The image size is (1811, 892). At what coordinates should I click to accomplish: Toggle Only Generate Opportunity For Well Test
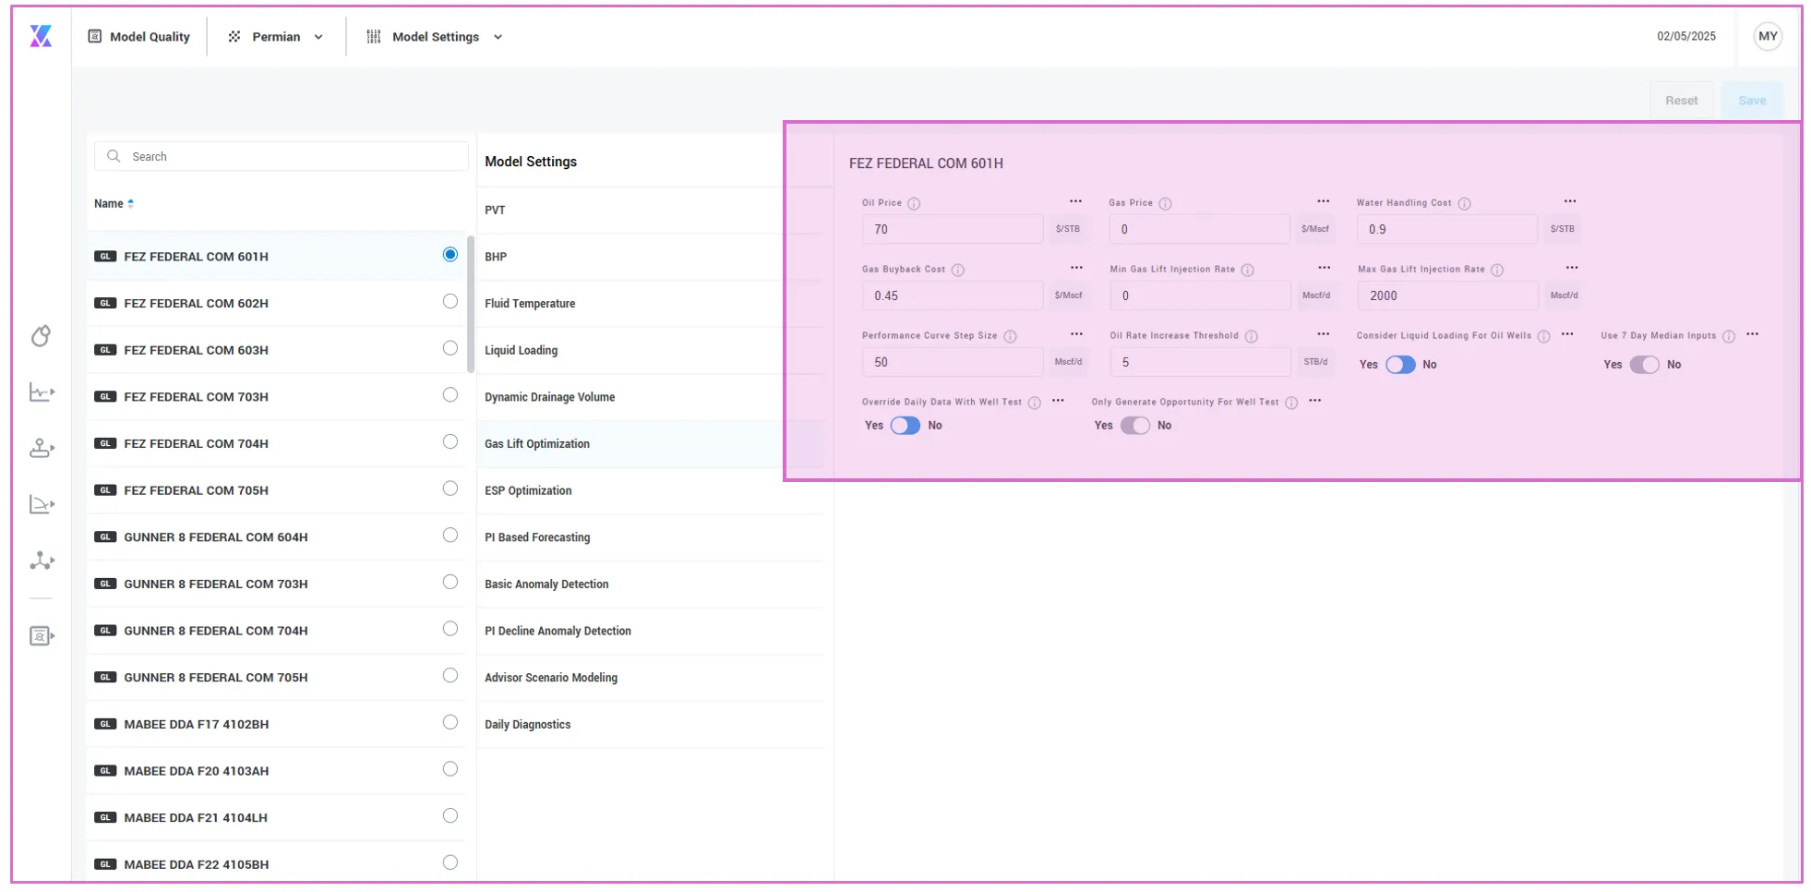pos(1135,426)
